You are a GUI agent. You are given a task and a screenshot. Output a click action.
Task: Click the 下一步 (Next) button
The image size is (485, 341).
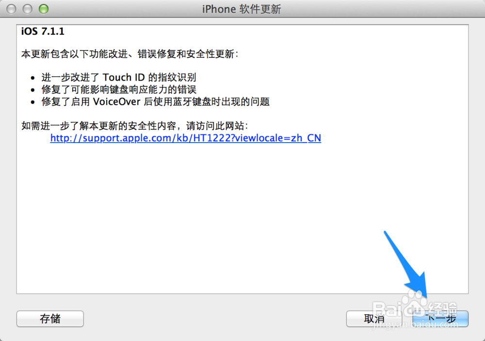[x=440, y=319]
